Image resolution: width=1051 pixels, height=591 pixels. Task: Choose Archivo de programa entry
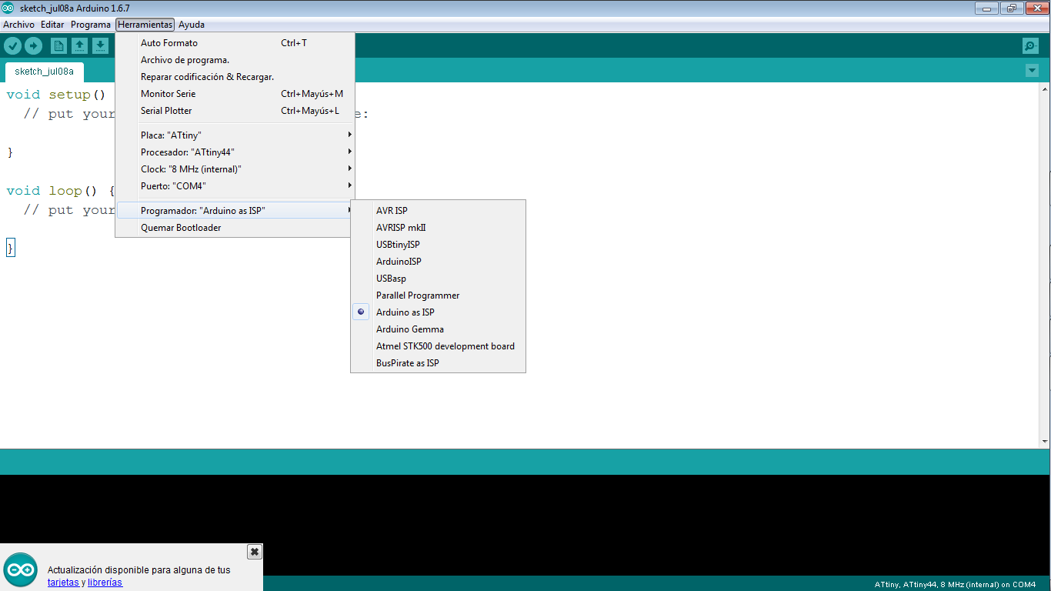tap(235, 60)
